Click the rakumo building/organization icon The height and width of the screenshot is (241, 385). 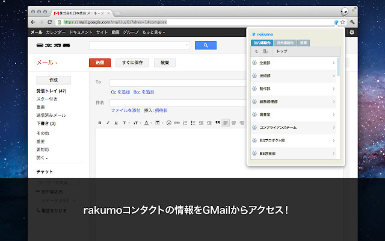tap(265, 51)
